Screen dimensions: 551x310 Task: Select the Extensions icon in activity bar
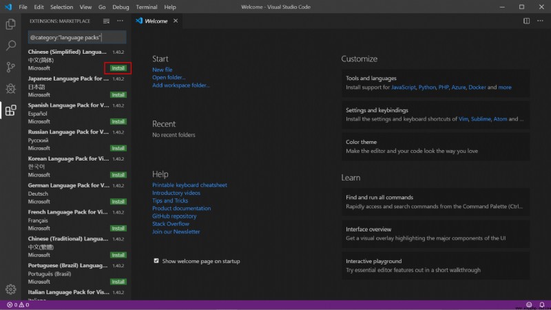point(10,110)
